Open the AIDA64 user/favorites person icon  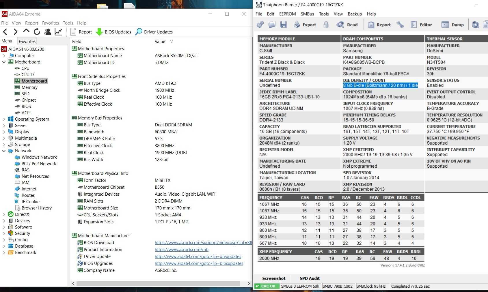tap(48, 32)
